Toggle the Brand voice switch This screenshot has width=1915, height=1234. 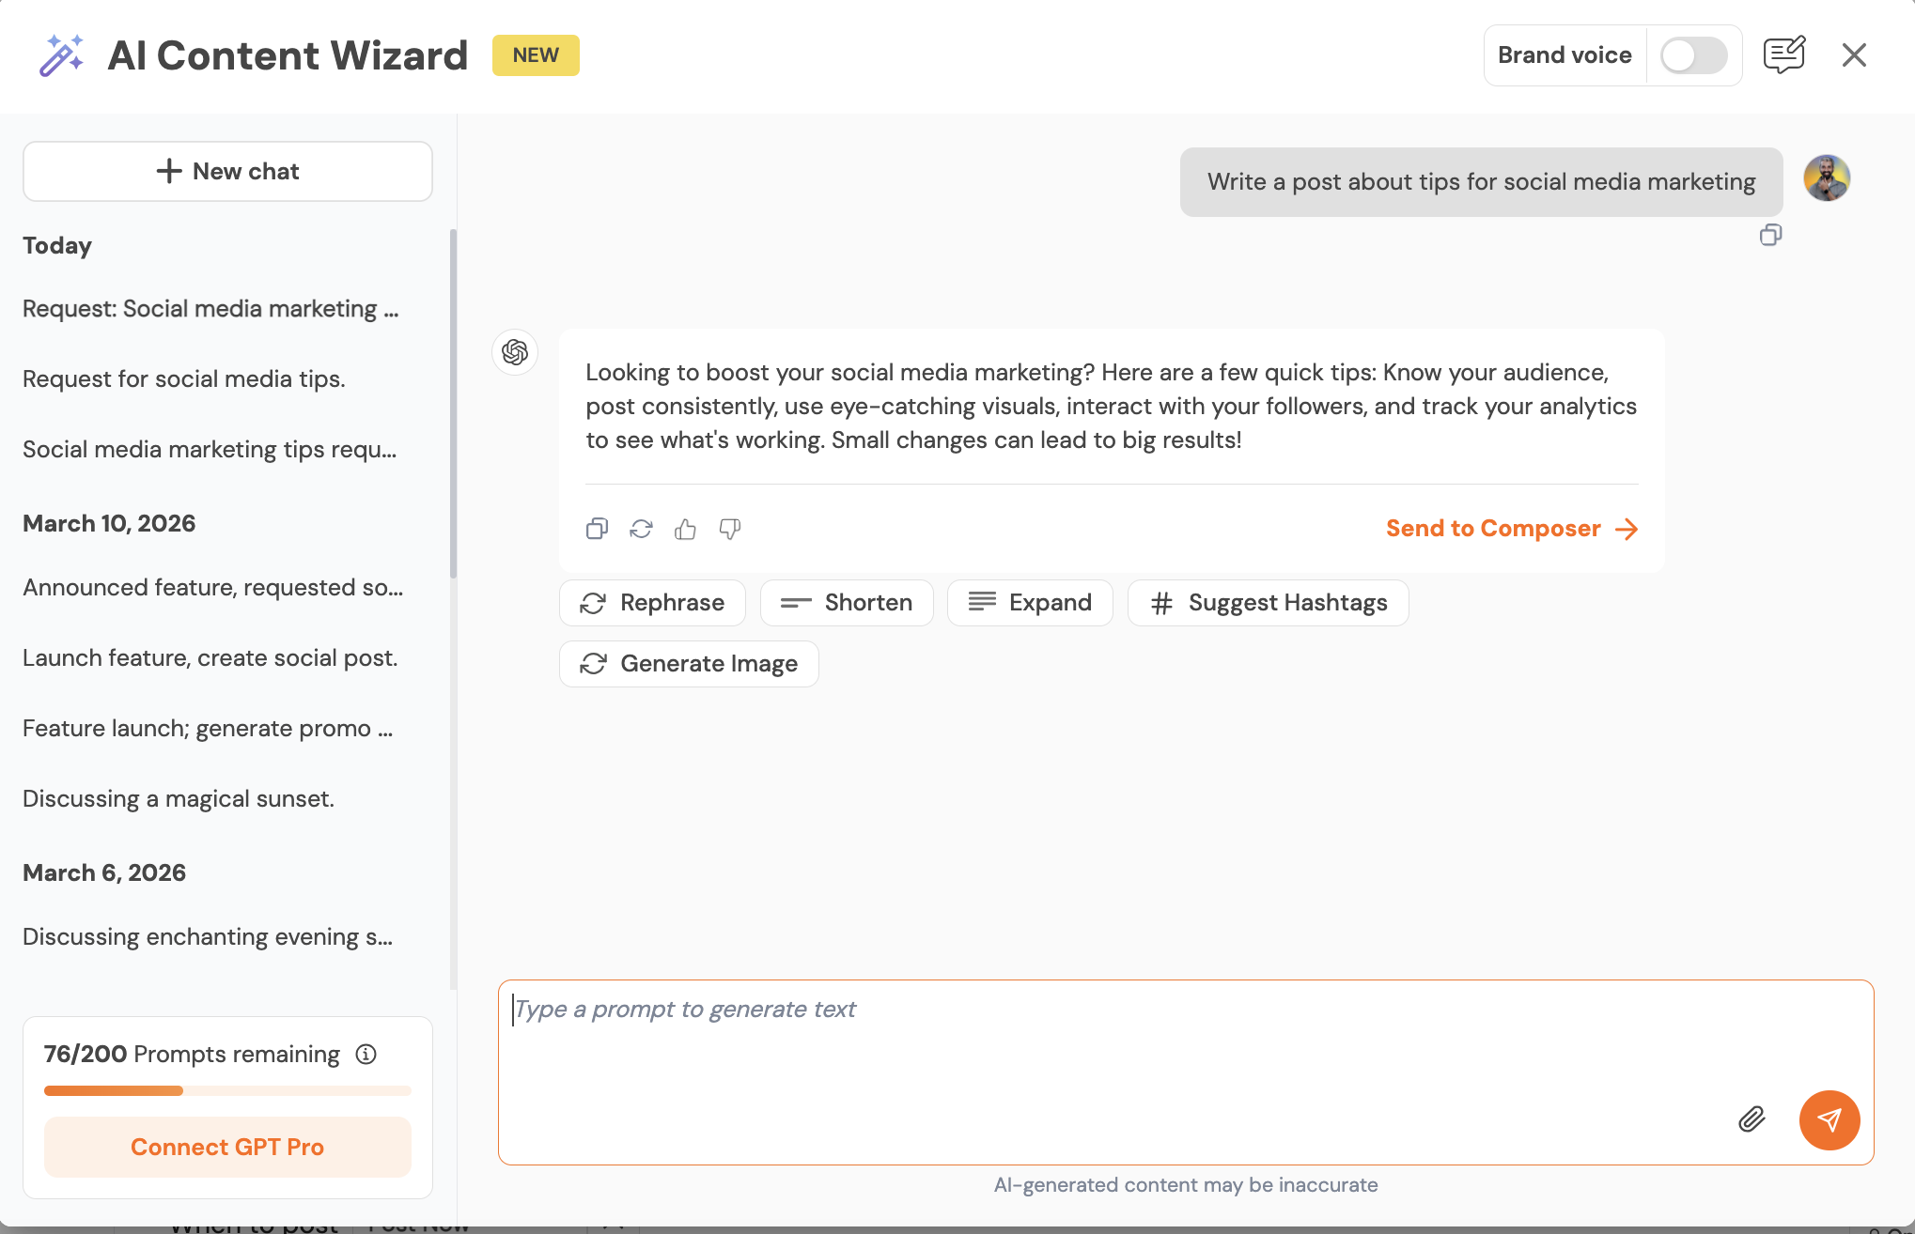click(x=1692, y=55)
